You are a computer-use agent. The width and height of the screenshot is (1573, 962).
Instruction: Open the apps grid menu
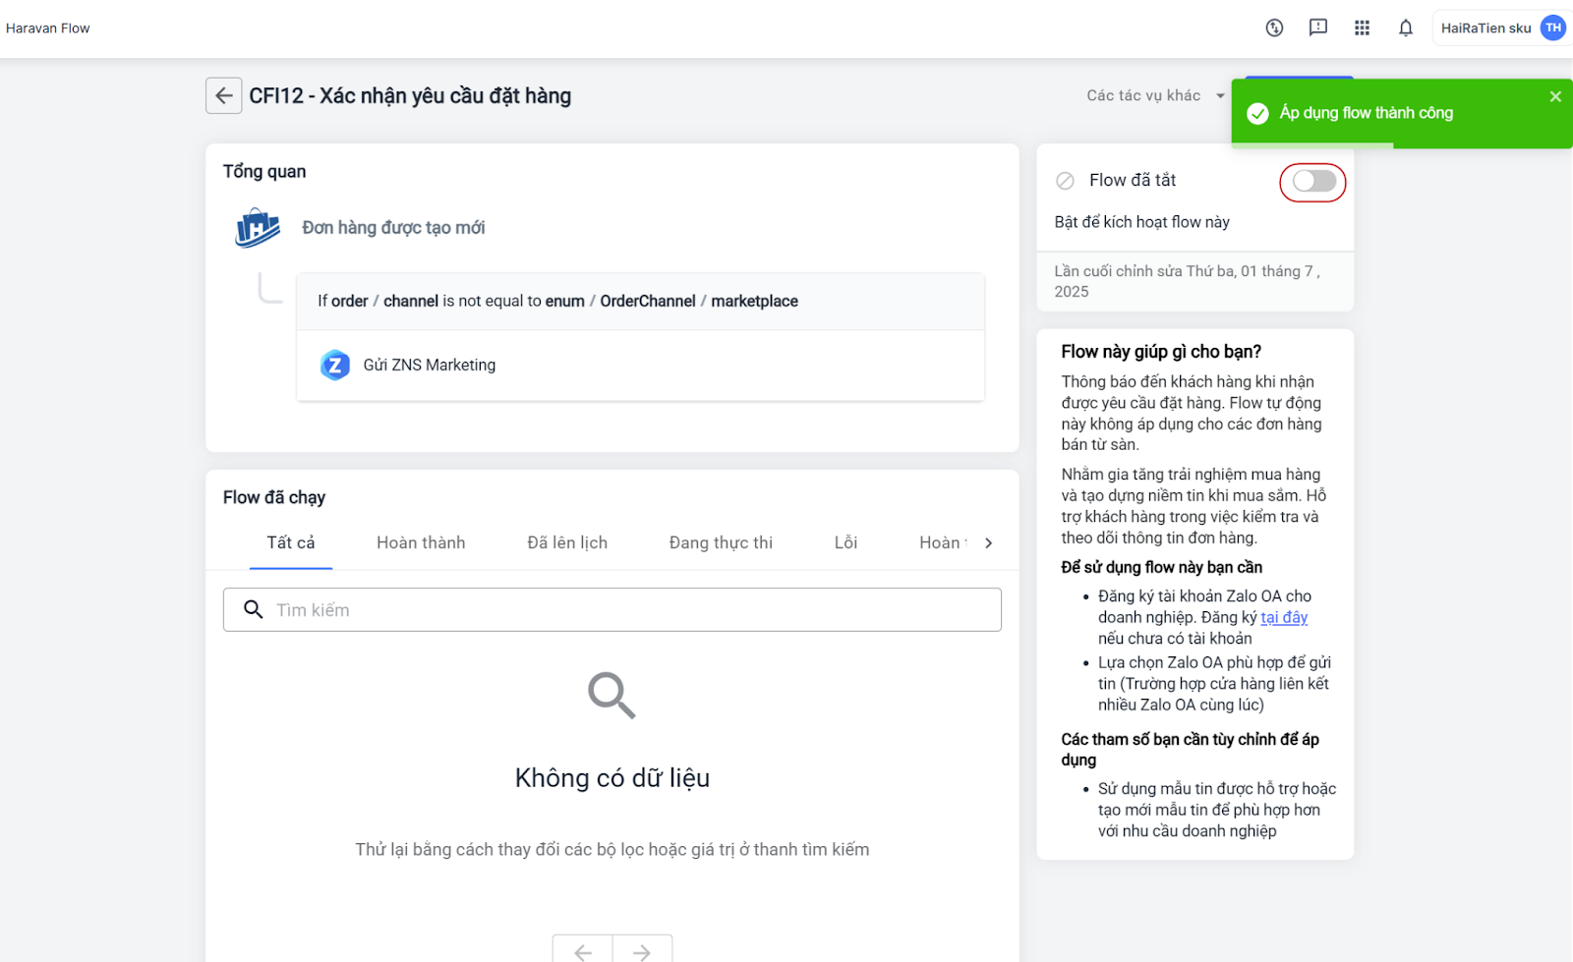point(1362,28)
